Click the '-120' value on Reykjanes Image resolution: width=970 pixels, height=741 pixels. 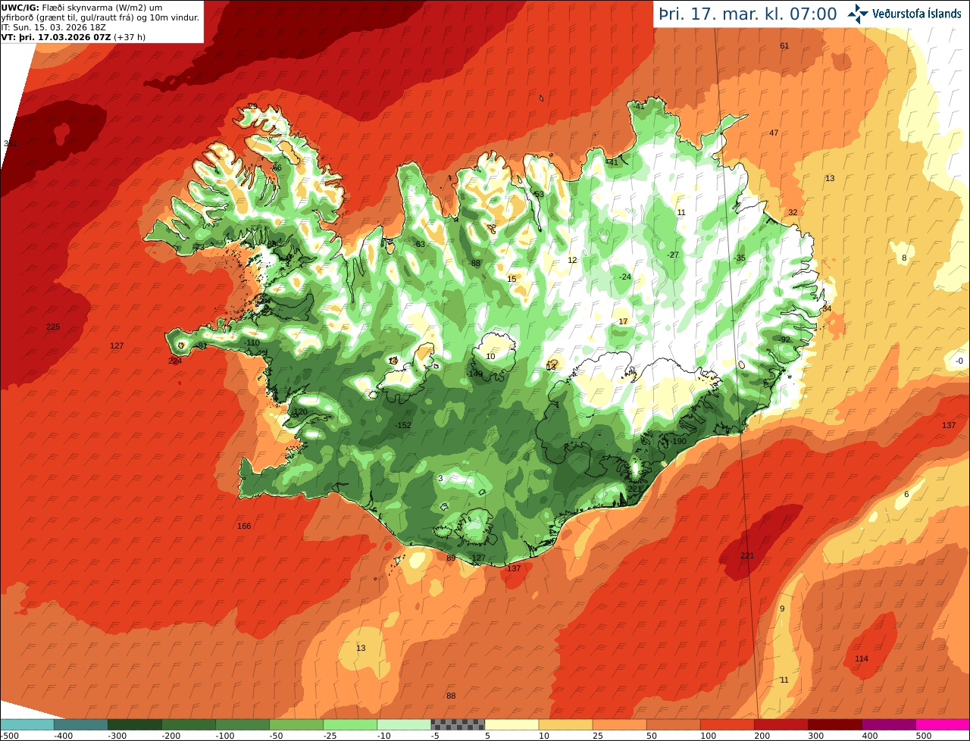[x=299, y=412]
